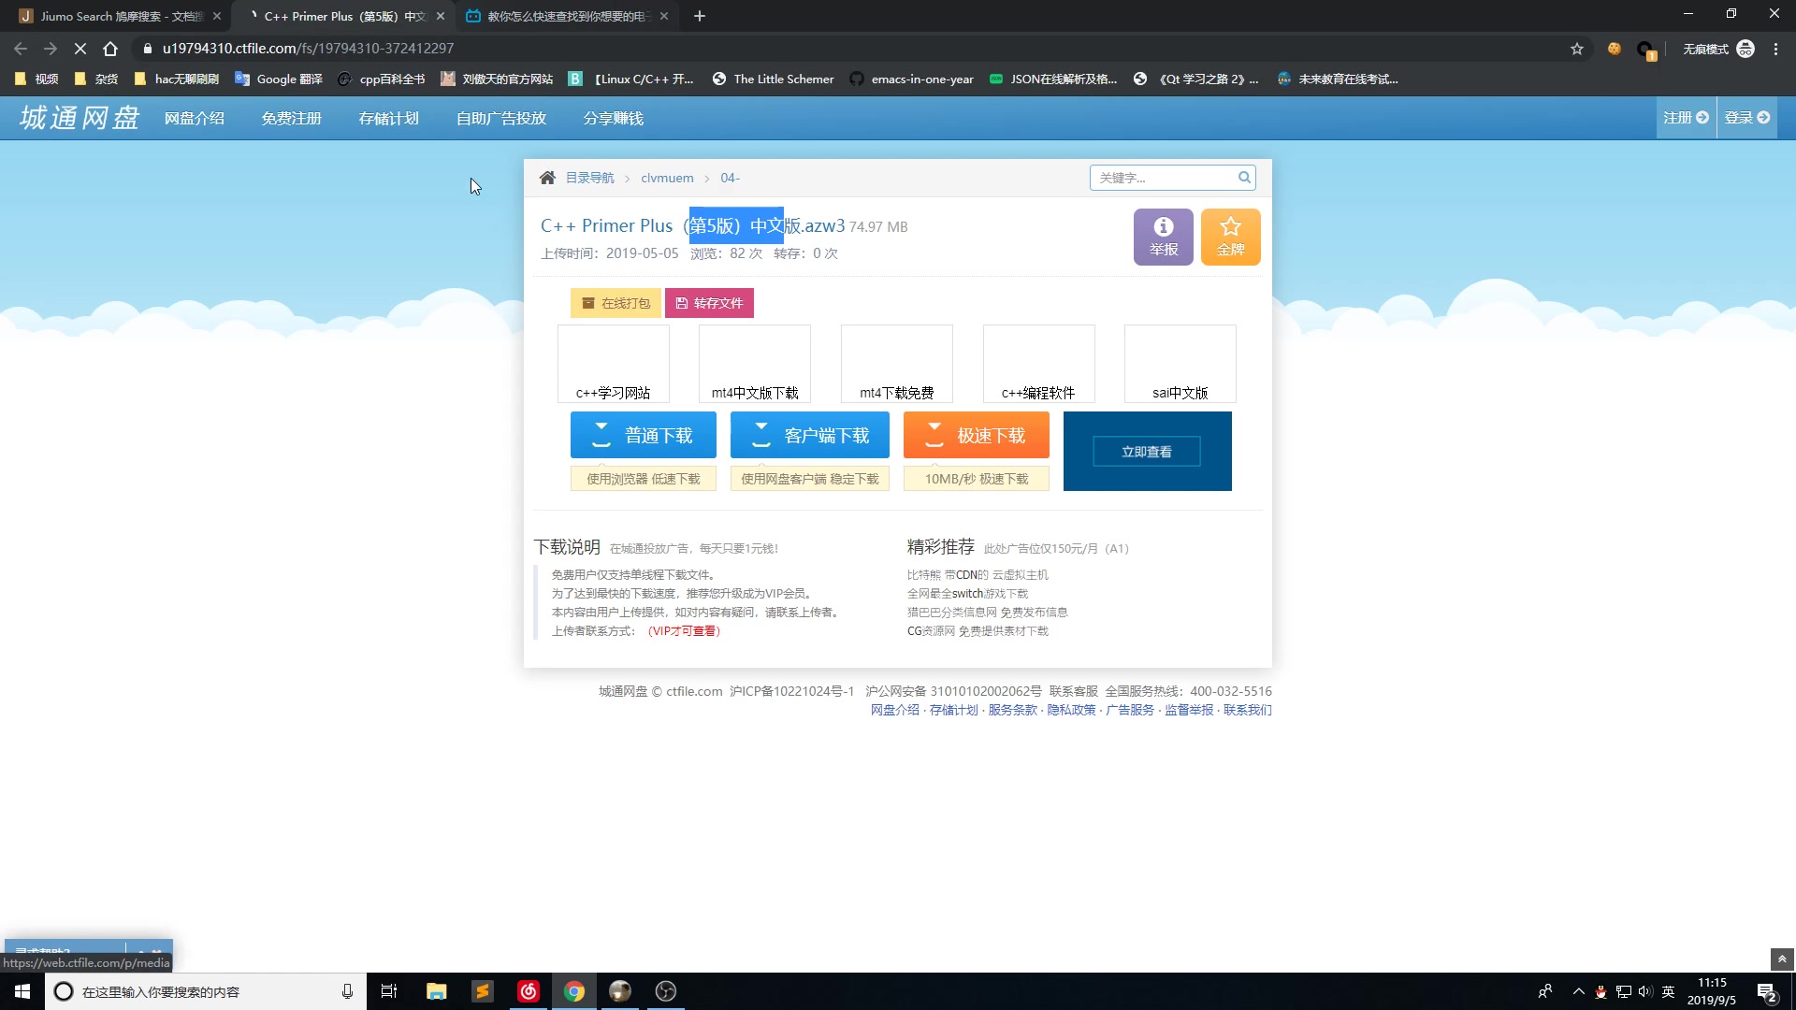Click the 城通网盘 site logo
Viewport: 1796px width, 1010px height.
coord(80,118)
